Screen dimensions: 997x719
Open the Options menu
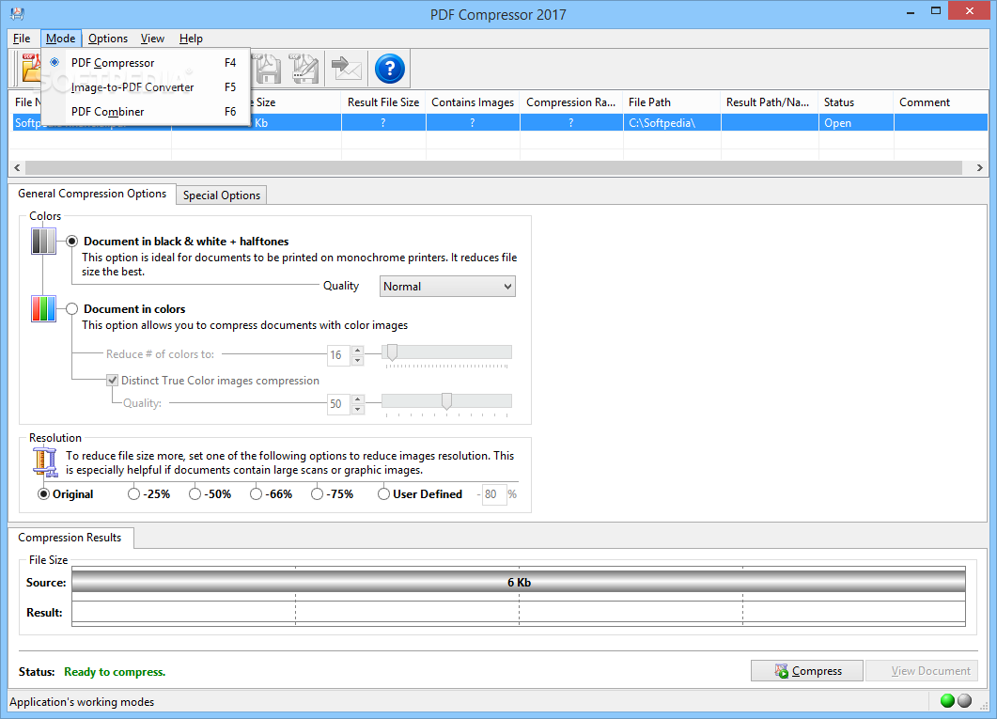(108, 39)
